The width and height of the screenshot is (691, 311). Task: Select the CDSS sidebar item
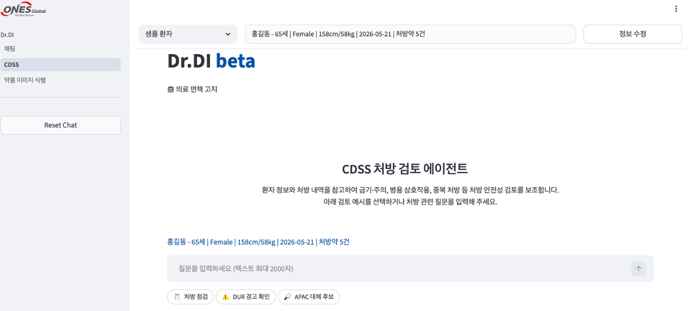coord(60,65)
